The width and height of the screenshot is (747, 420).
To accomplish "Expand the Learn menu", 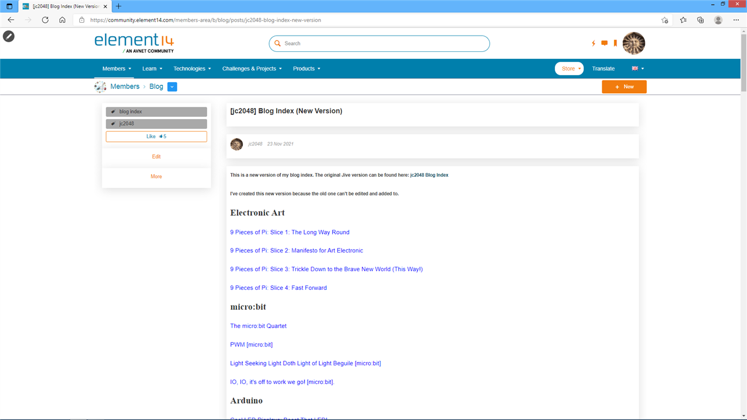I will pos(152,69).
